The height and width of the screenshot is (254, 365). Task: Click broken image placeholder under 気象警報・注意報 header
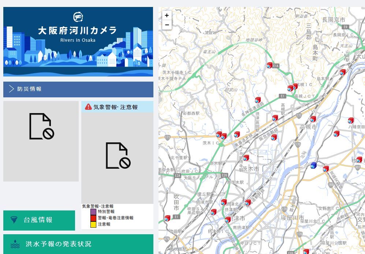click(117, 158)
